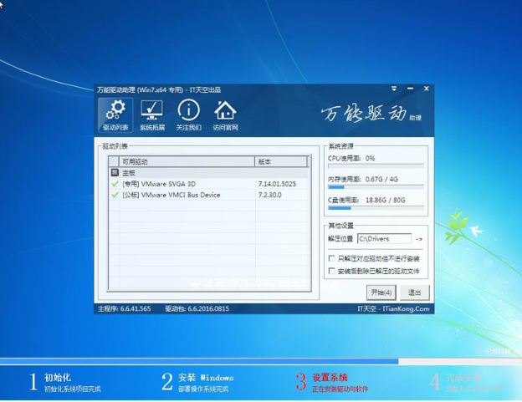Click the 开始(4) button
This screenshot has width=522, height=402.
click(381, 293)
